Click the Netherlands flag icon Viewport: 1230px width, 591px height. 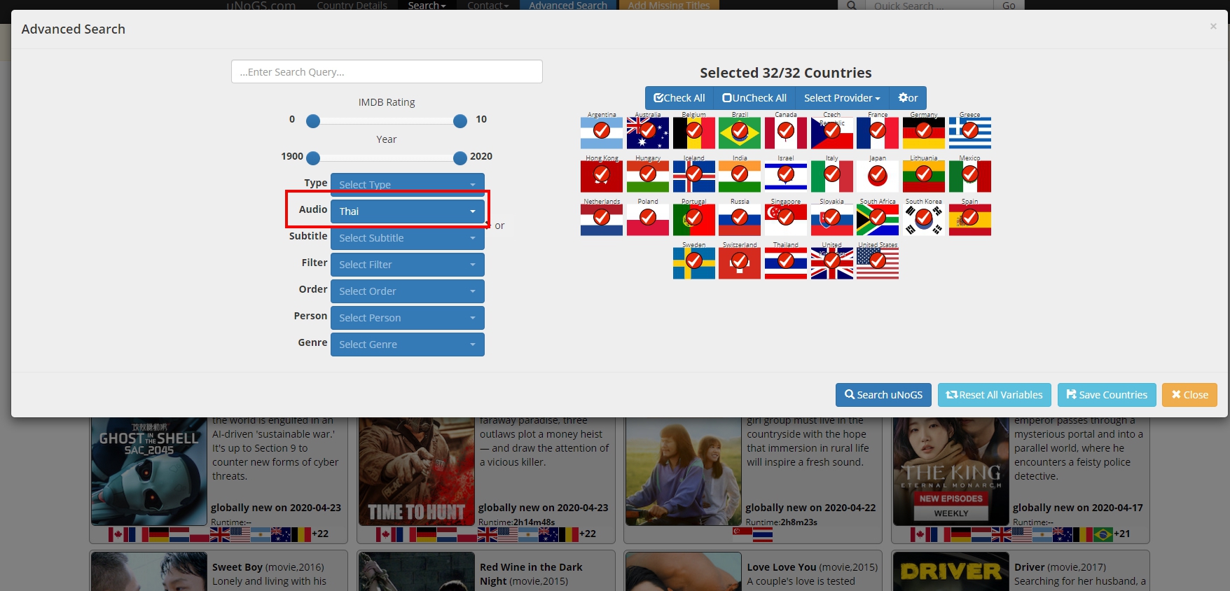pyautogui.click(x=602, y=219)
